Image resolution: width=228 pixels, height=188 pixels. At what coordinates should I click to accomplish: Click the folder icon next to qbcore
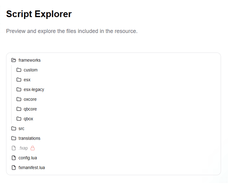point(19,109)
